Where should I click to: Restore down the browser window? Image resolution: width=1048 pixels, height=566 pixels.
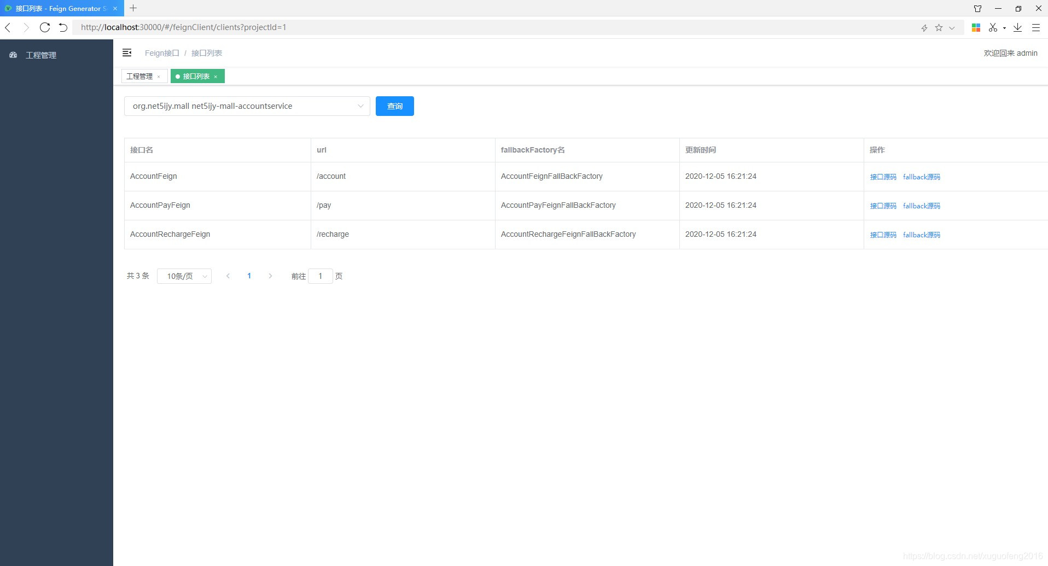(x=1018, y=8)
